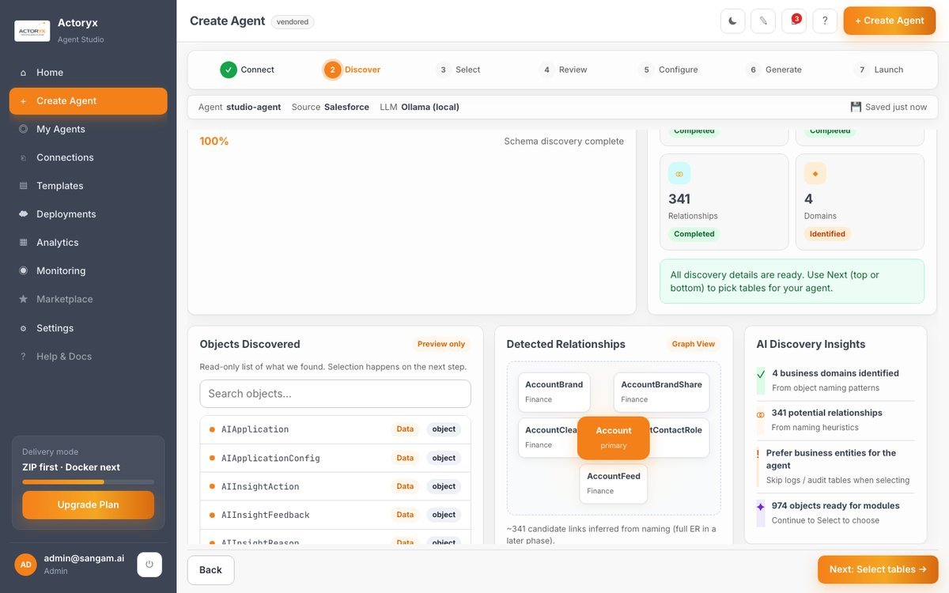Click the Domains diamond icon on card
Image resolution: width=949 pixels, height=593 pixels.
[x=815, y=173]
